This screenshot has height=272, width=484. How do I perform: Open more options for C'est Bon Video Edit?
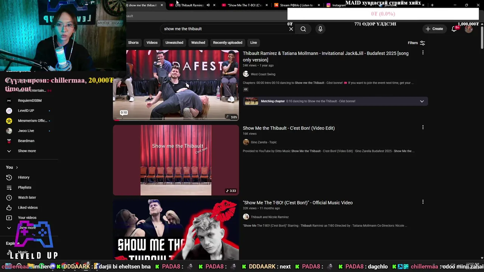click(423, 127)
